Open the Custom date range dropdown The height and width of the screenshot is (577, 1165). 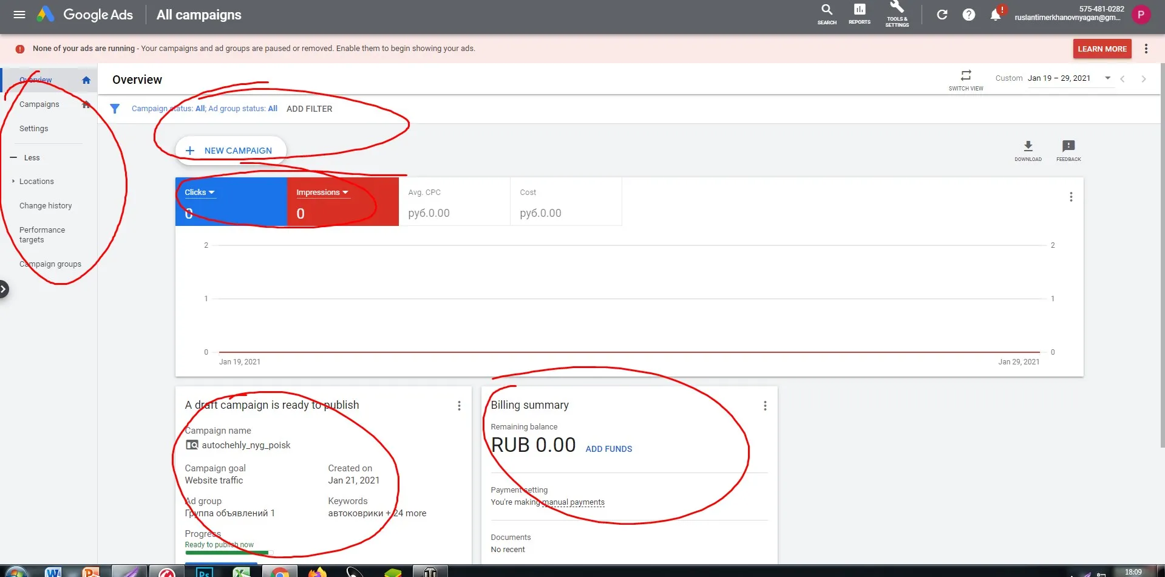[1070, 78]
